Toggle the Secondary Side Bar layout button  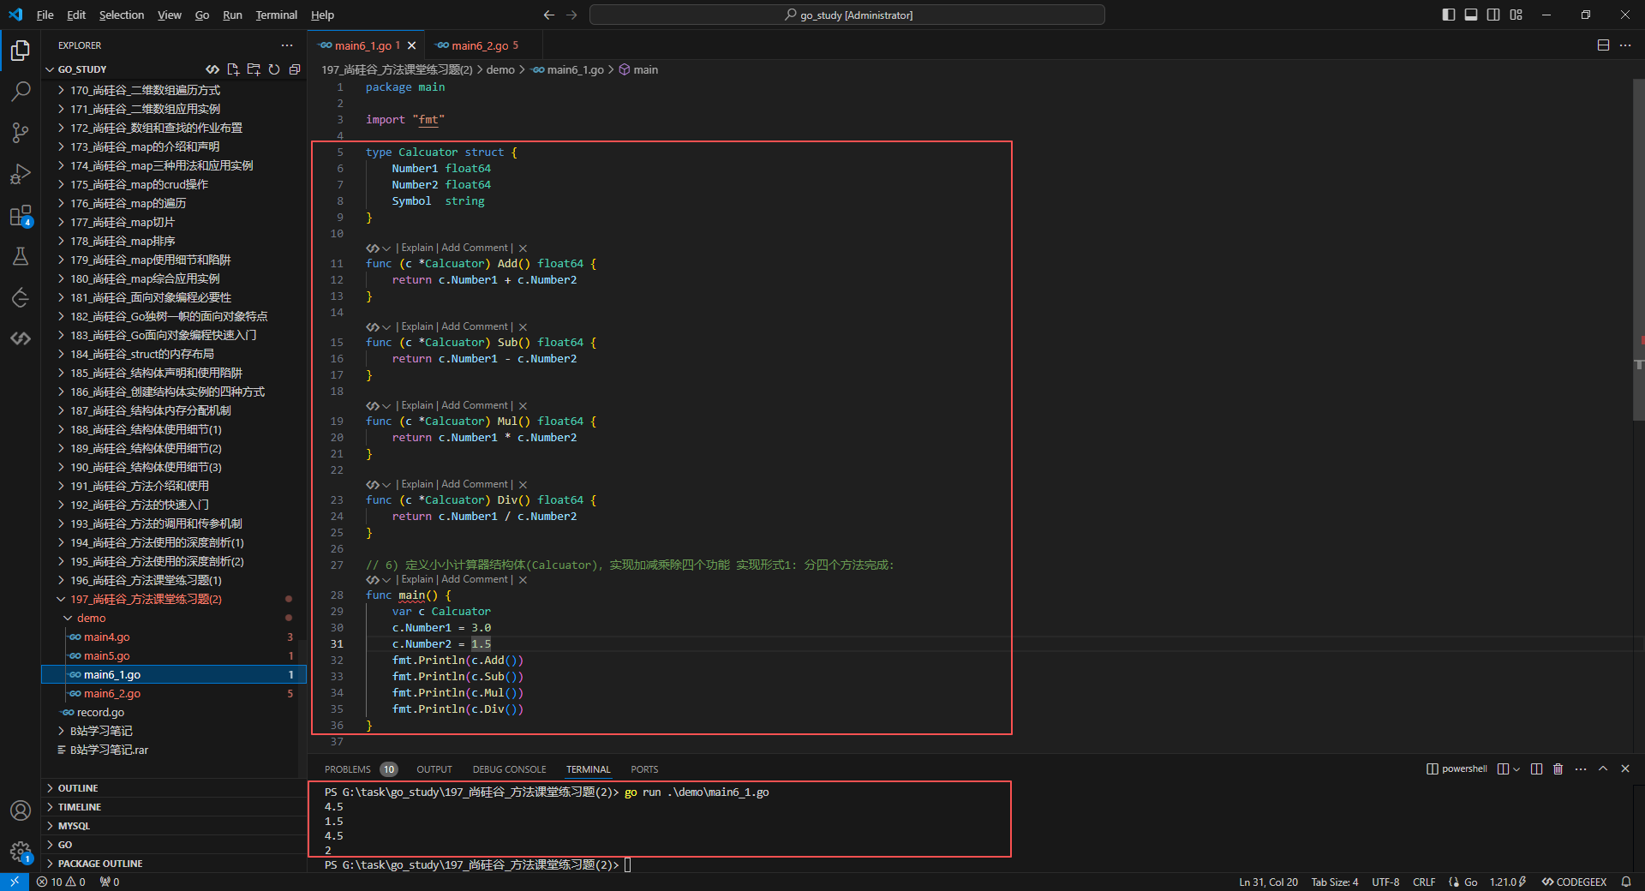point(1493,15)
